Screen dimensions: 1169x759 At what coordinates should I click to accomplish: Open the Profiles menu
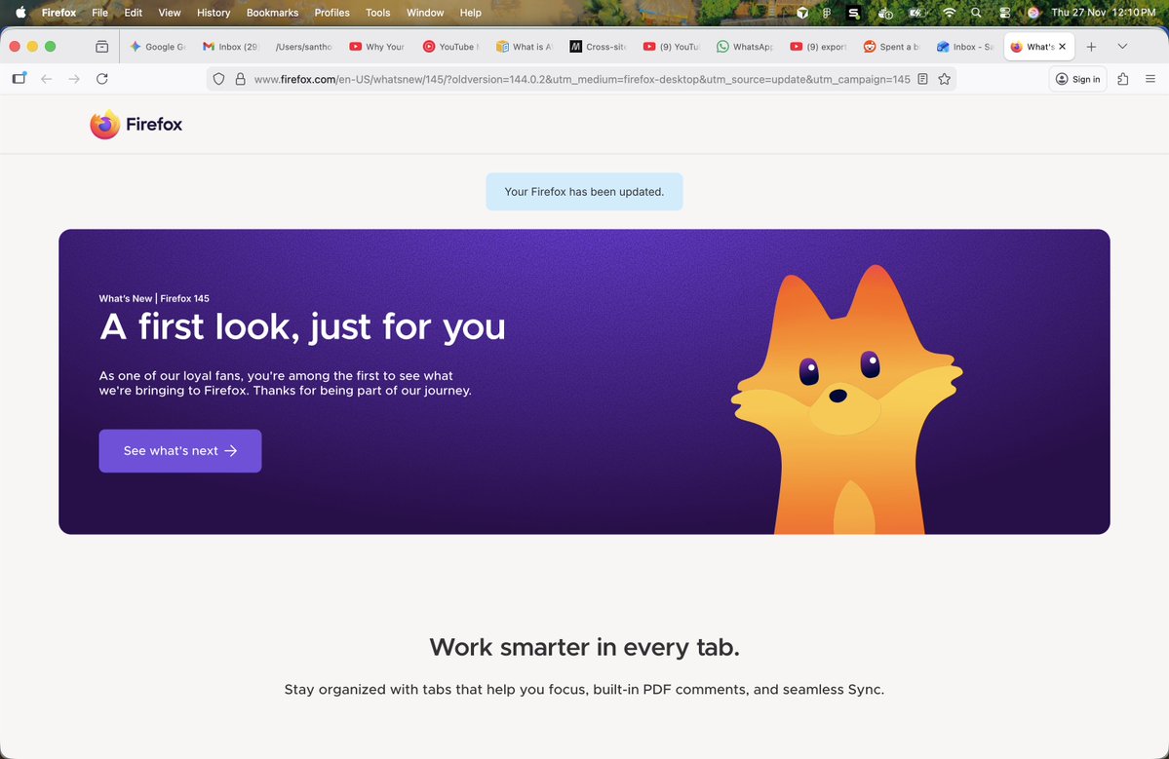click(x=331, y=13)
